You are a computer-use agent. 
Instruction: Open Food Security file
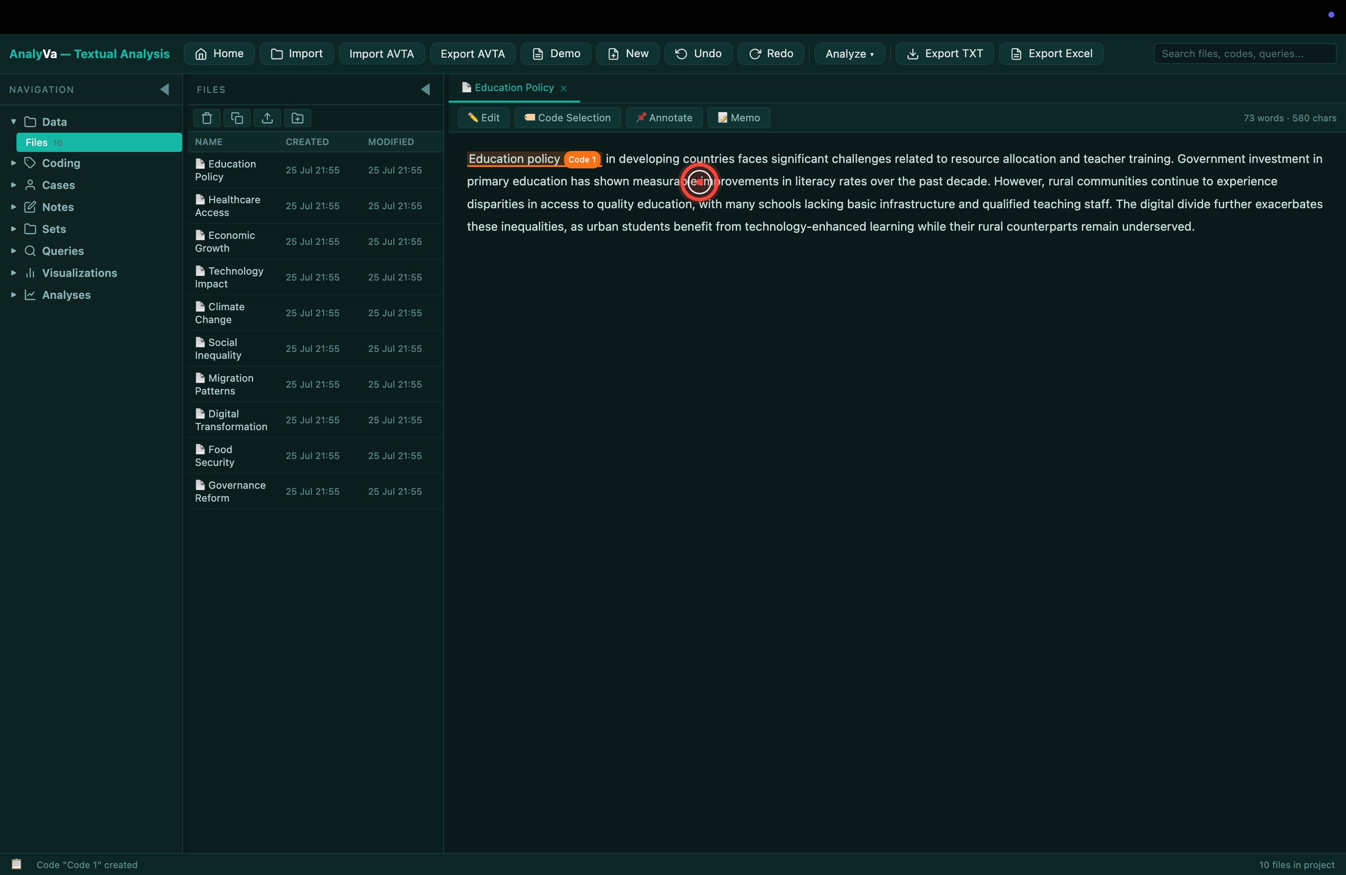coord(315,456)
